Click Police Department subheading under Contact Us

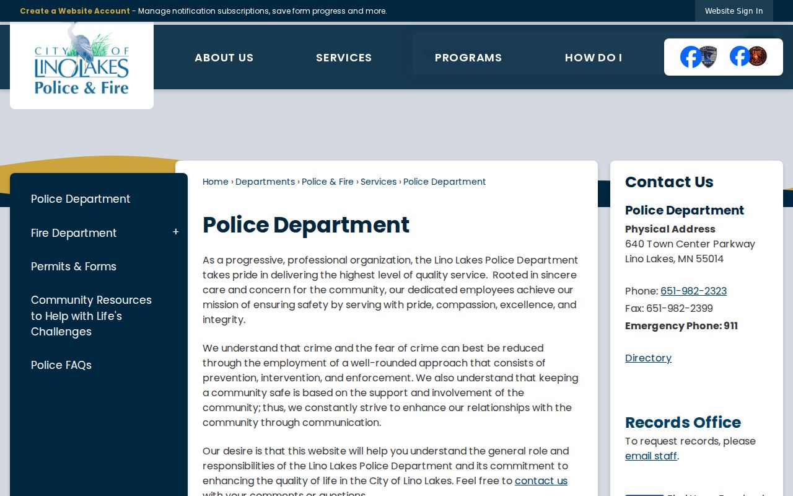pyautogui.click(x=685, y=210)
